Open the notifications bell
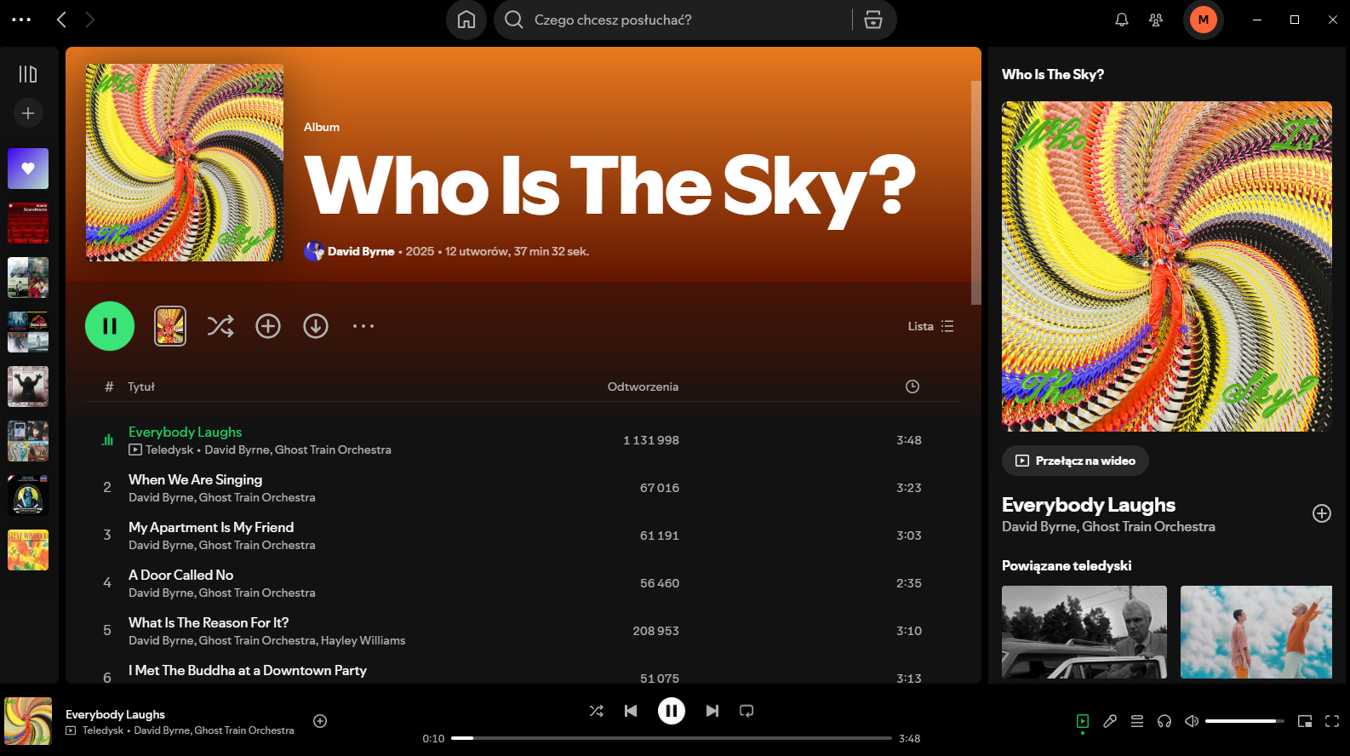The image size is (1350, 756). [1122, 20]
